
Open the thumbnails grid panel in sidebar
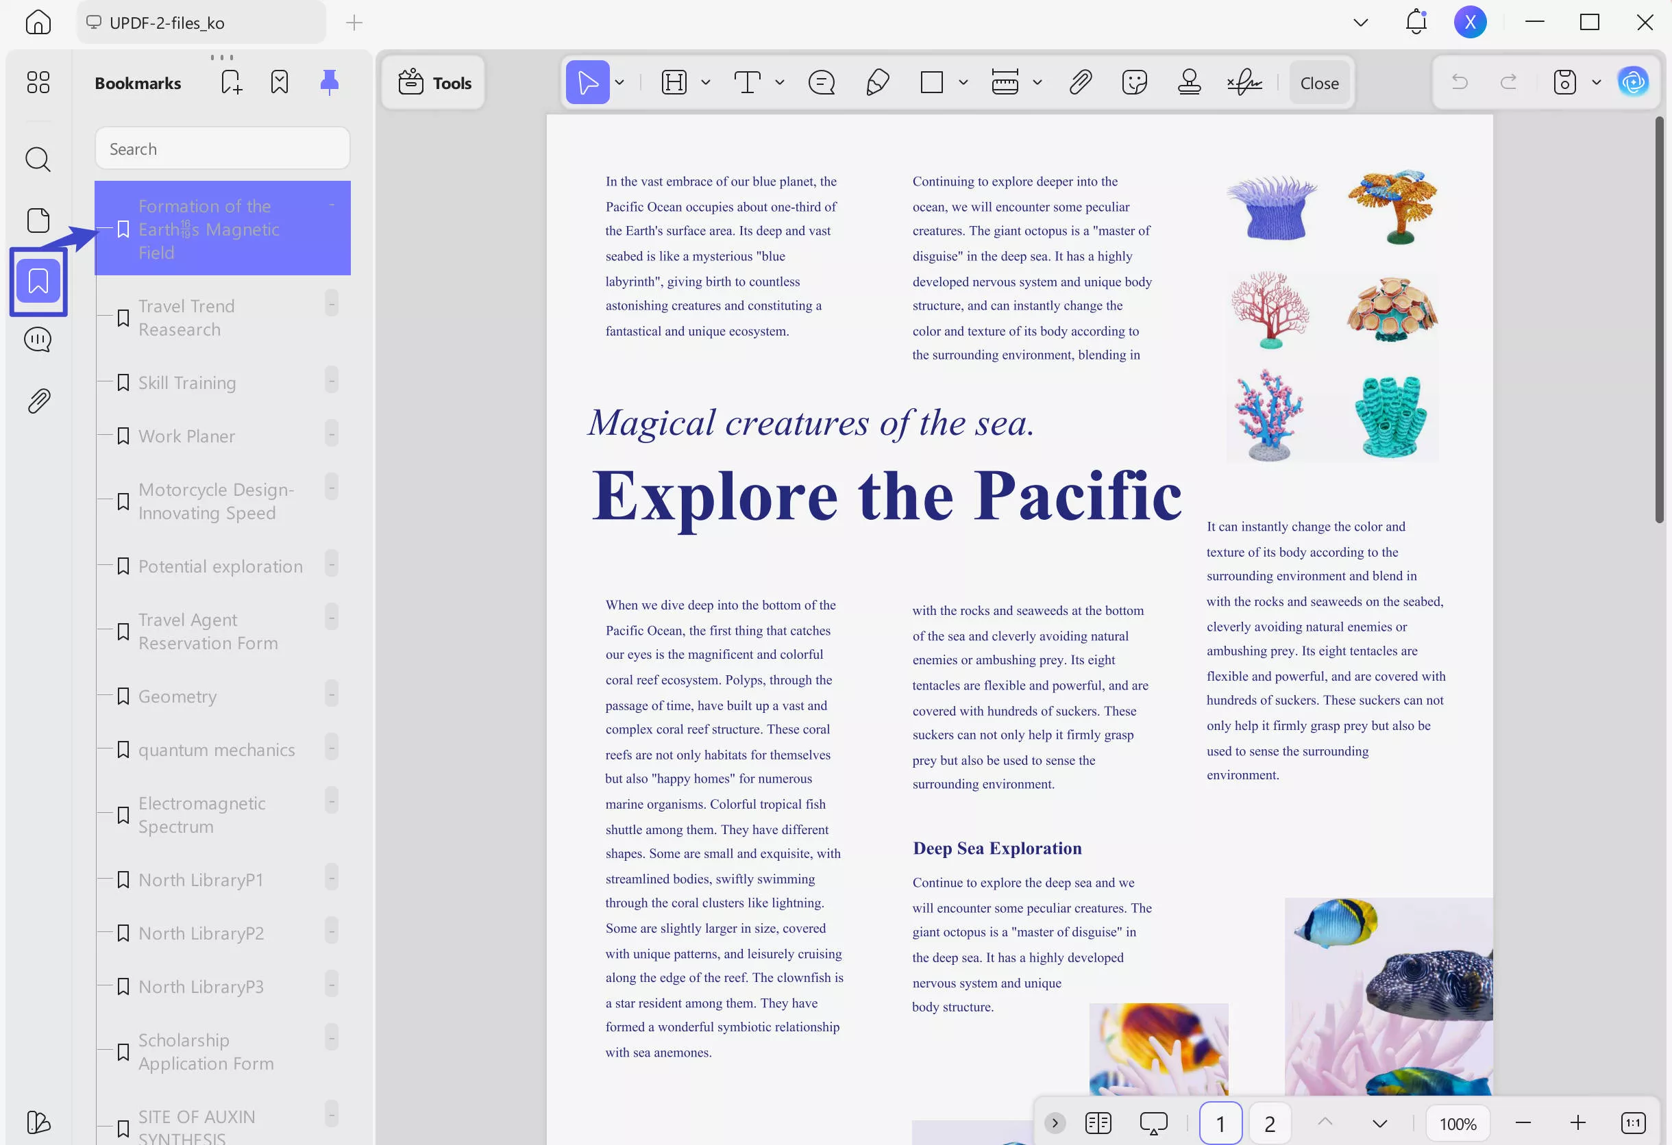[x=38, y=82]
